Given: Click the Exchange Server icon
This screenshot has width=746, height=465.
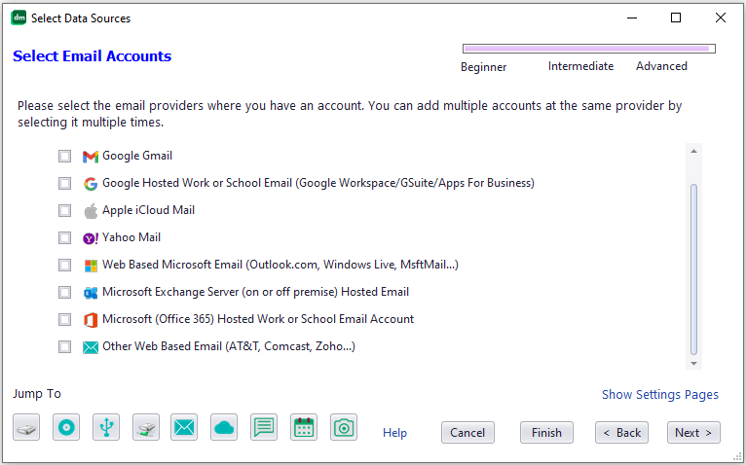Looking at the screenshot, I should tap(91, 293).
